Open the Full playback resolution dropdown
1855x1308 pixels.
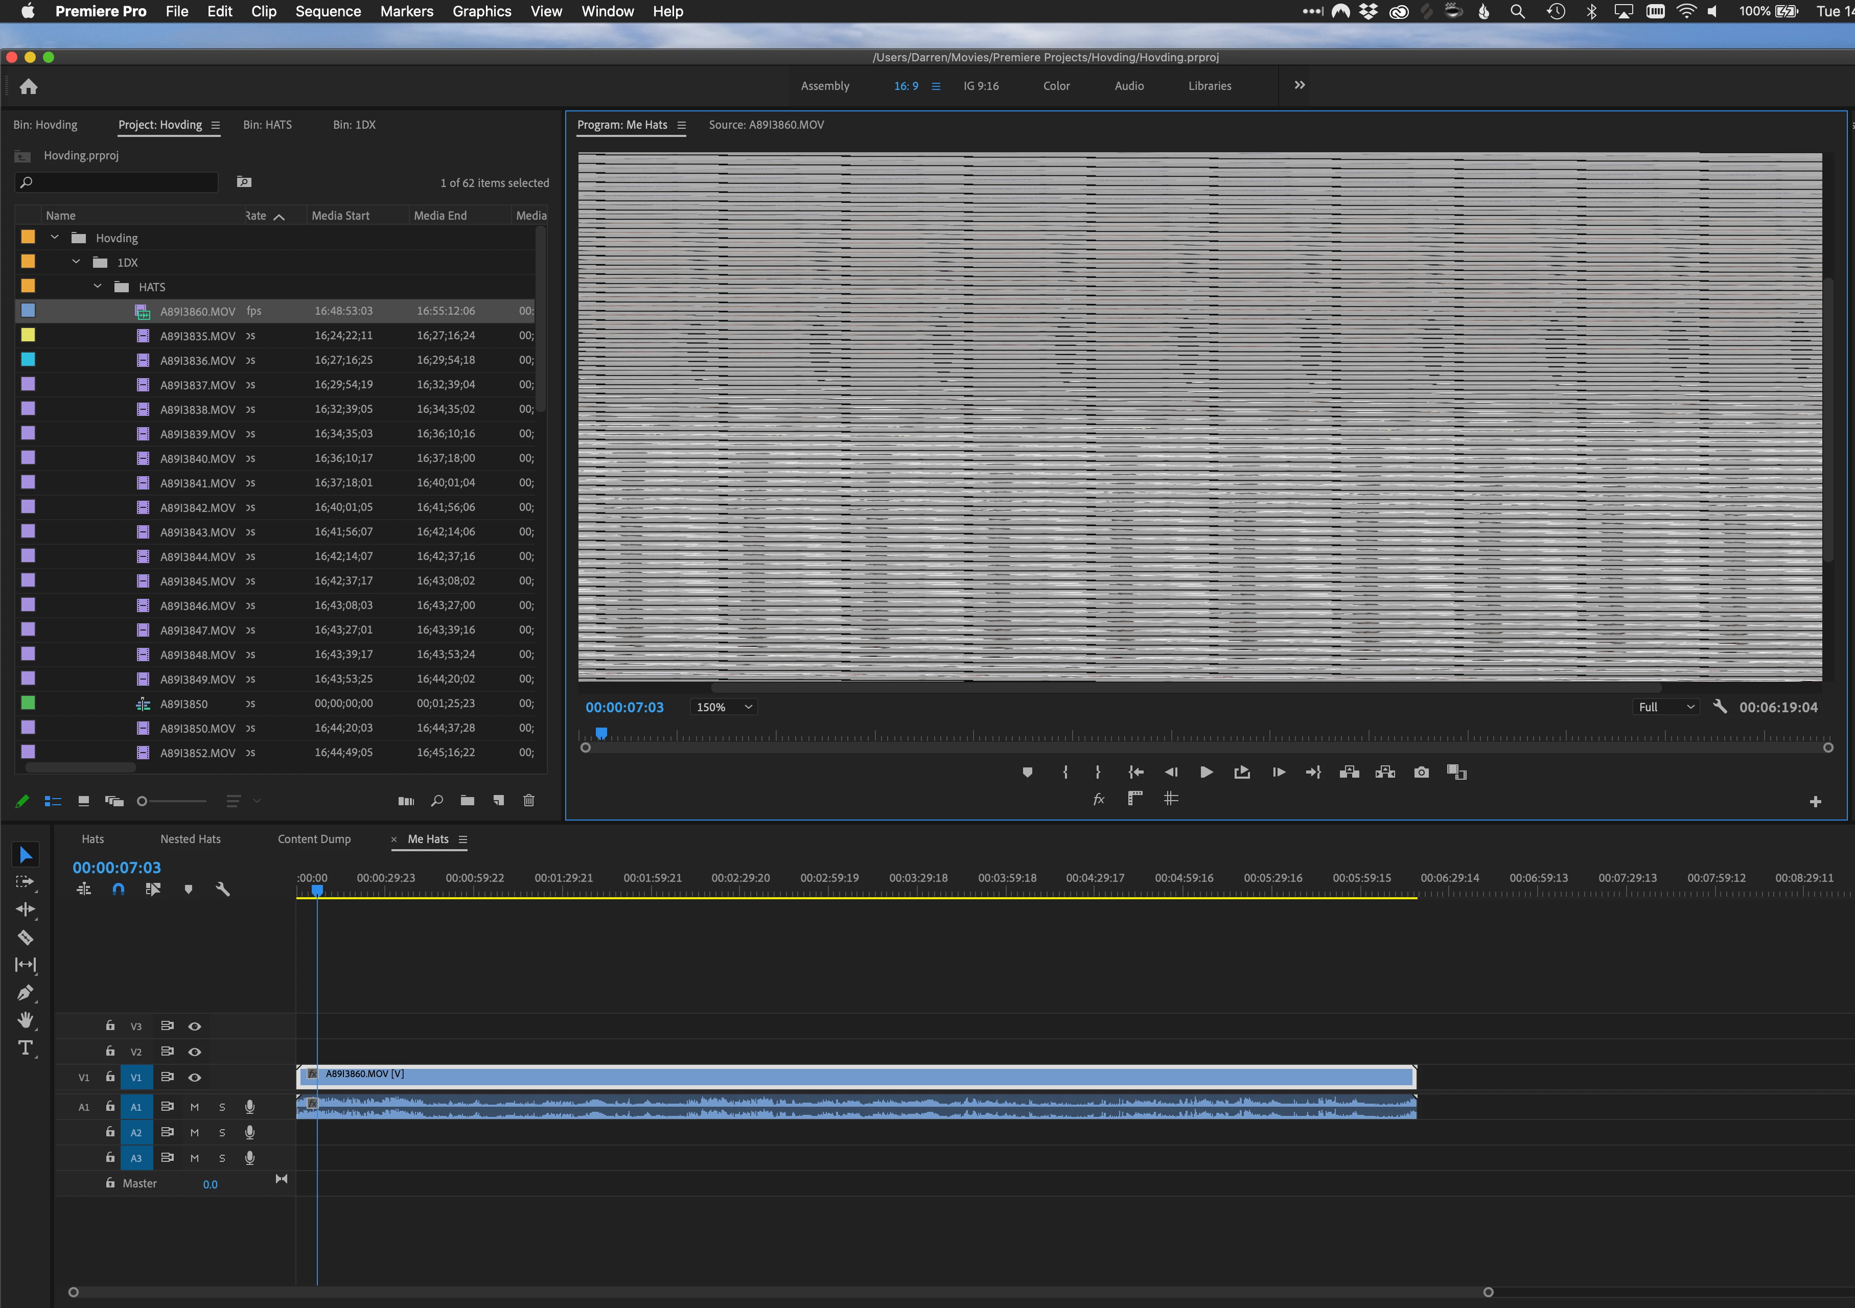(1665, 707)
